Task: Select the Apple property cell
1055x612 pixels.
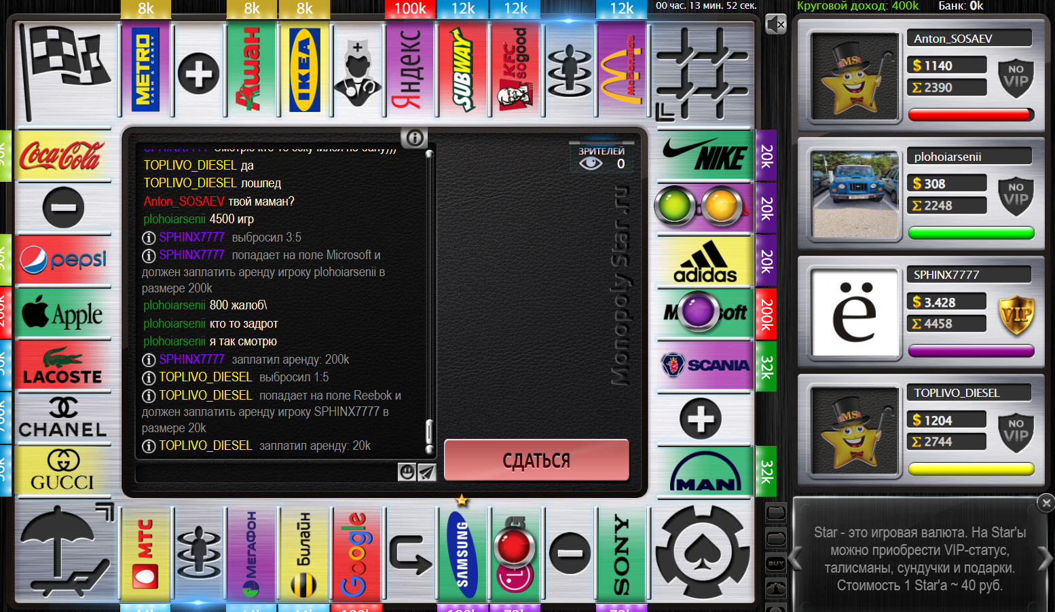Action: [63, 313]
